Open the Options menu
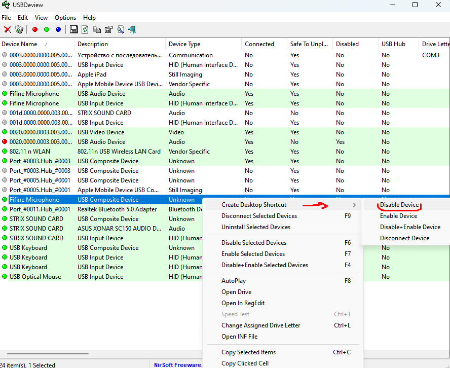Image resolution: width=450 pixels, height=368 pixels. (x=65, y=18)
